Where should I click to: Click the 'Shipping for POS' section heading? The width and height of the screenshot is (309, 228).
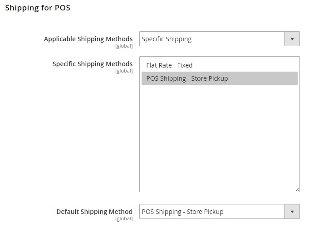pyautogui.click(x=38, y=8)
